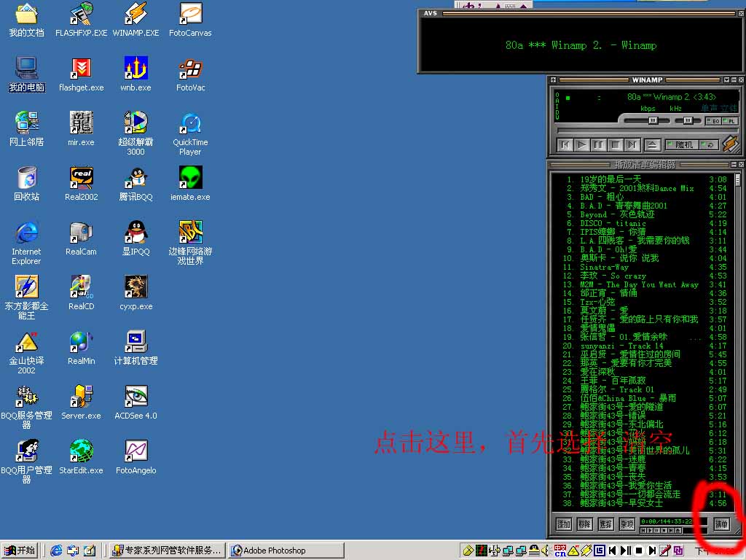The image size is (746, 560).
Task: Select the QuickTime Player icon
Action: click(x=190, y=133)
